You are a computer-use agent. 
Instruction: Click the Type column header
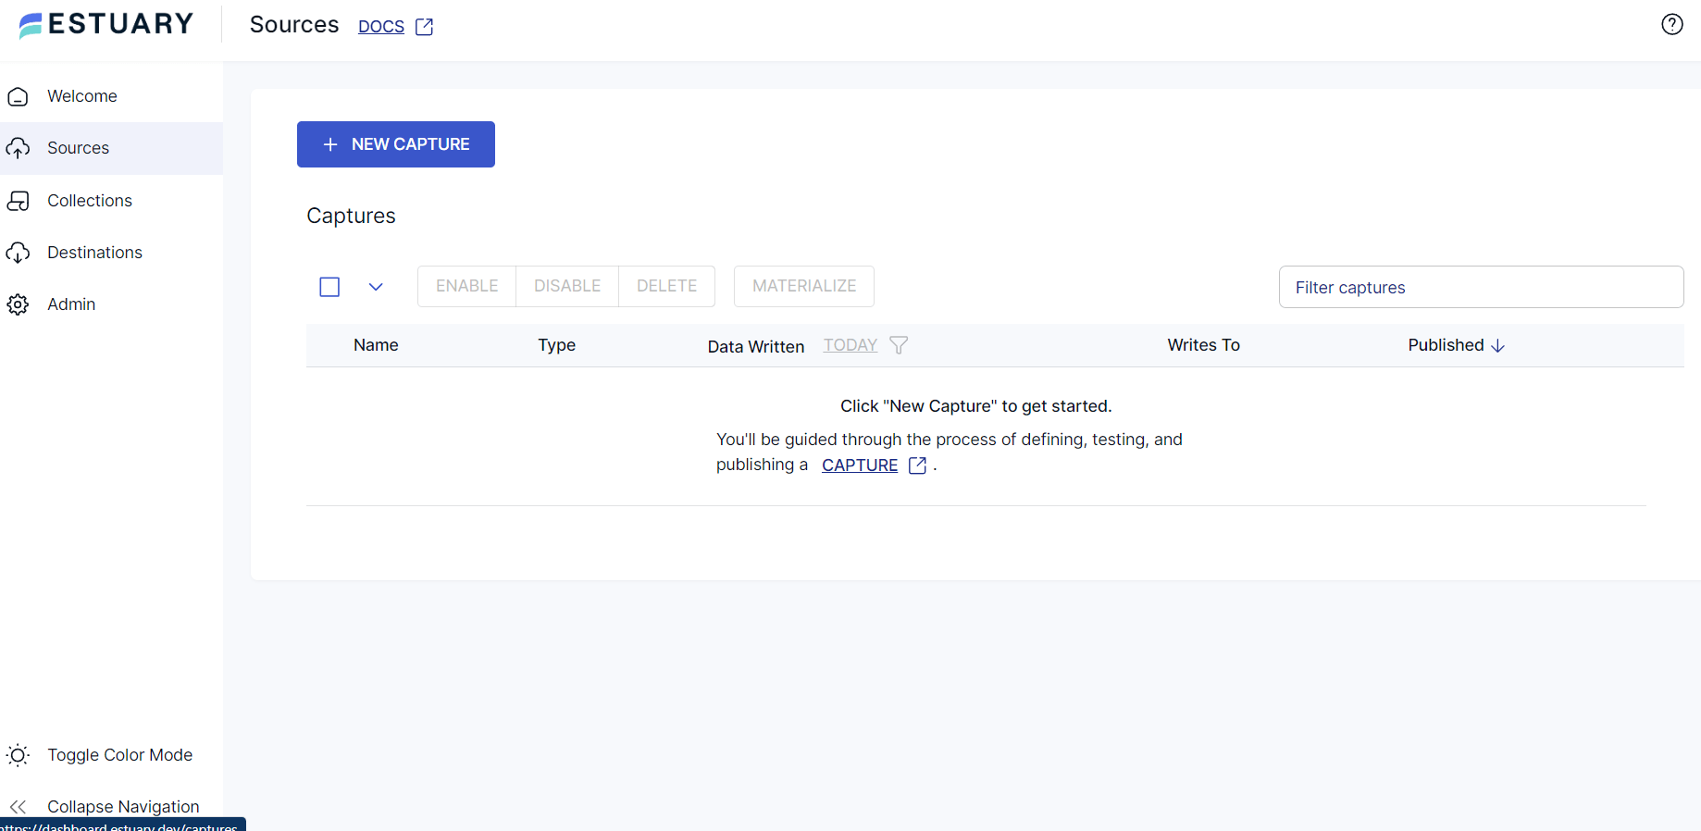(x=557, y=345)
